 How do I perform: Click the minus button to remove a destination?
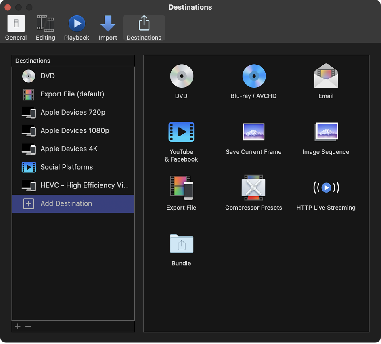pyautogui.click(x=28, y=326)
